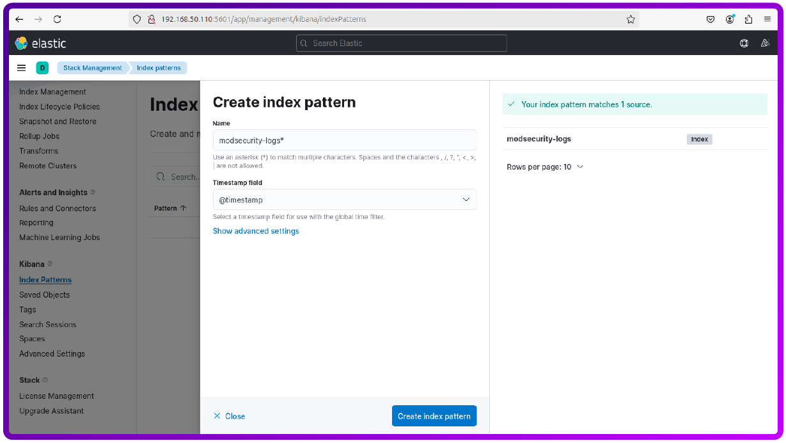Select Index patterns breadcrumb
This screenshot has height=443, width=786.
click(158, 67)
